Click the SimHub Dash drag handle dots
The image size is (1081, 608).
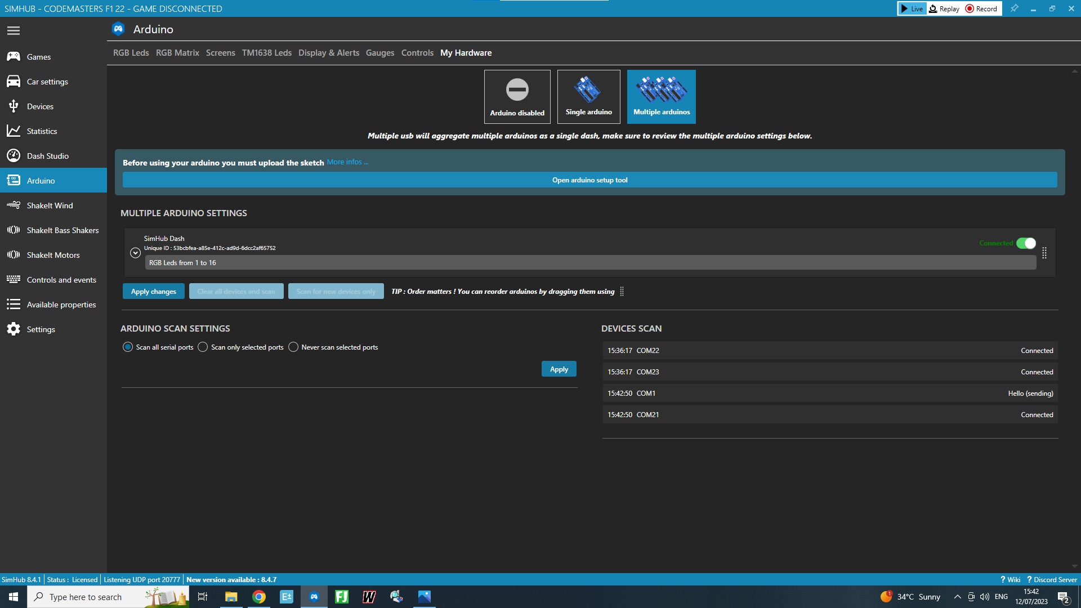[x=1044, y=253]
